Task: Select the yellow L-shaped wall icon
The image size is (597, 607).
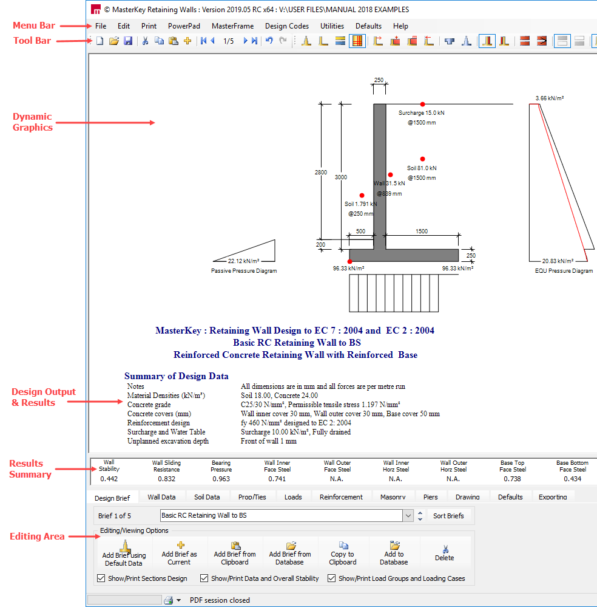Action: (323, 41)
